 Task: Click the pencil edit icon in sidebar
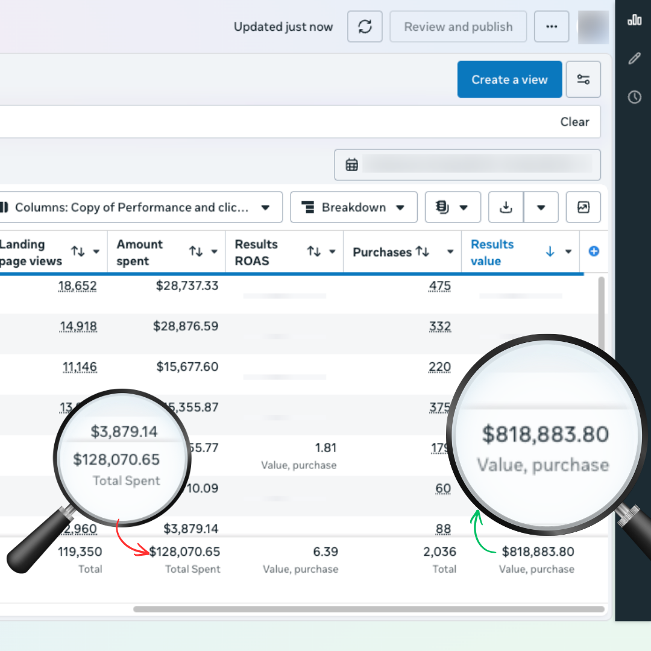[634, 58]
